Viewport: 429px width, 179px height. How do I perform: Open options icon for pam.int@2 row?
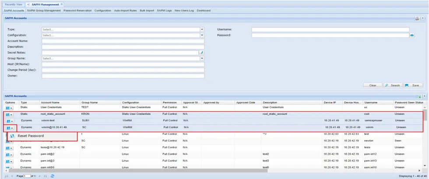[9, 154]
